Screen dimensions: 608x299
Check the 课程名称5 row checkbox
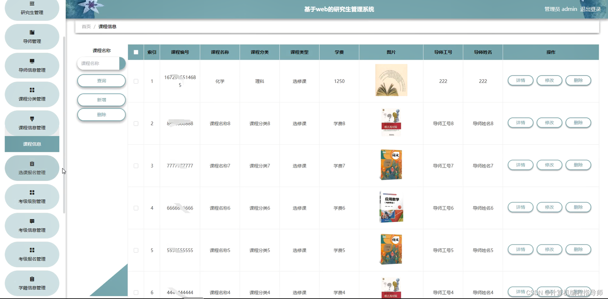click(x=136, y=250)
